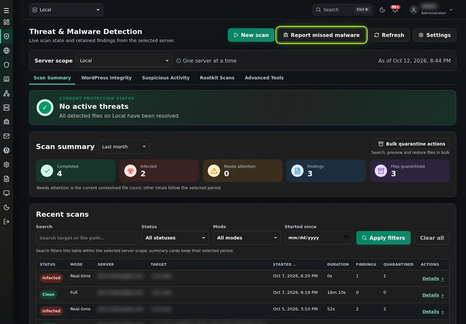This screenshot has width=466, height=324.
Task: Start a New scan
Action: click(251, 35)
